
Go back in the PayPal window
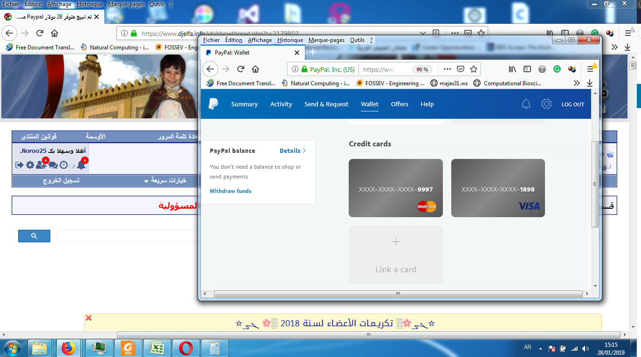tap(210, 69)
